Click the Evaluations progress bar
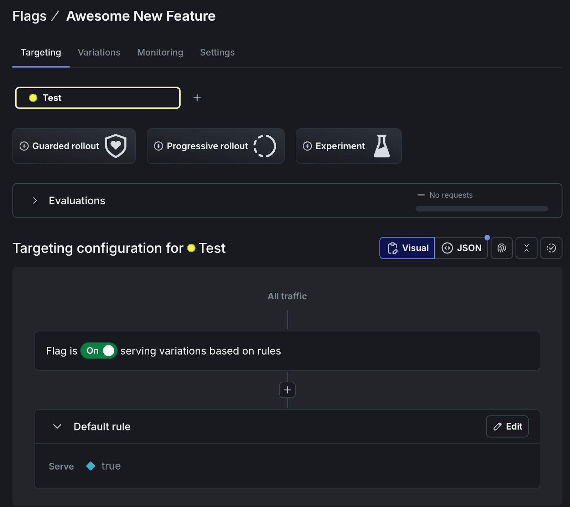 click(481, 209)
